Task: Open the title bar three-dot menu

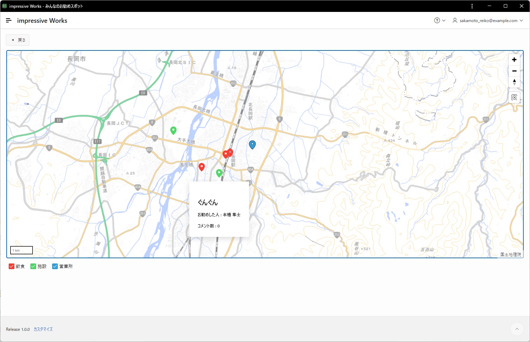Action: 472,6
